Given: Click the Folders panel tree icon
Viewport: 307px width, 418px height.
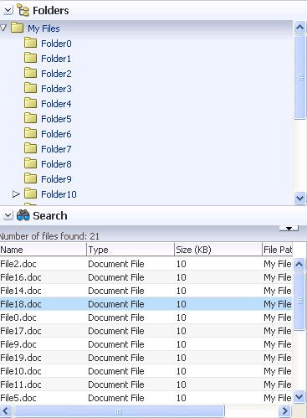Looking at the screenshot, I should coord(23,10).
